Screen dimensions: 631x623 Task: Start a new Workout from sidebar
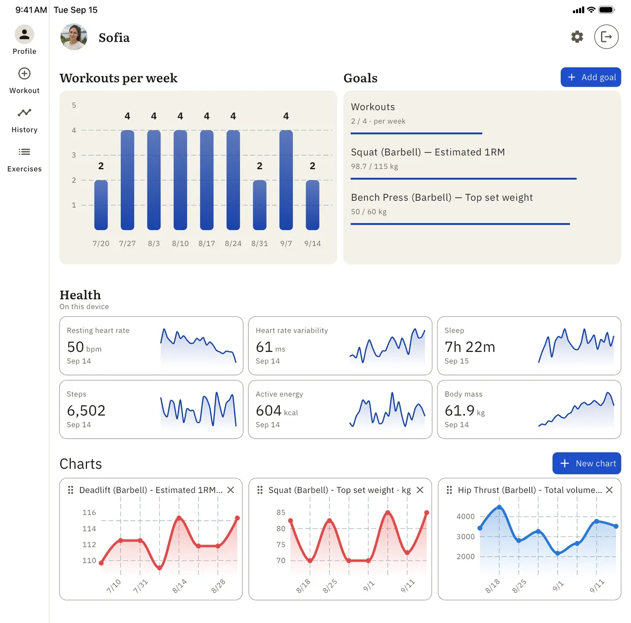(x=24, y=73)
